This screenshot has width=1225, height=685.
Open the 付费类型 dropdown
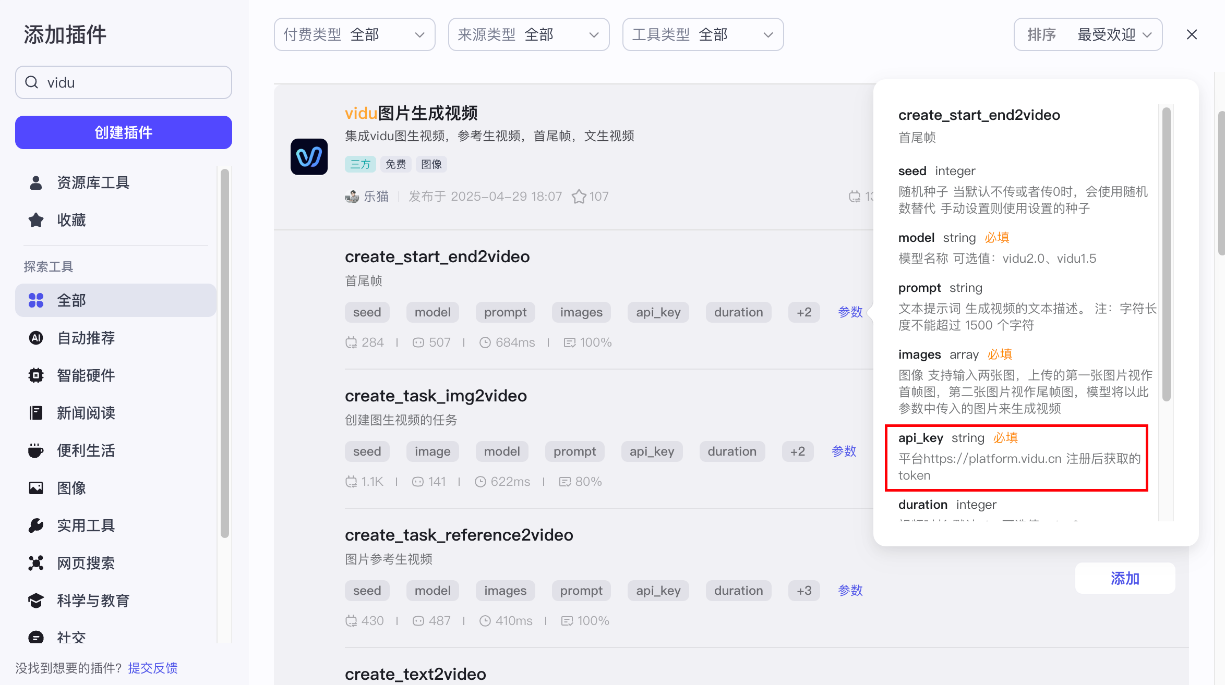(354, 34)
